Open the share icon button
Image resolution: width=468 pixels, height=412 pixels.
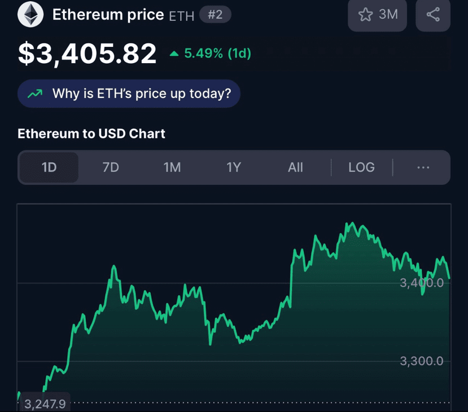tap(433, 15)
